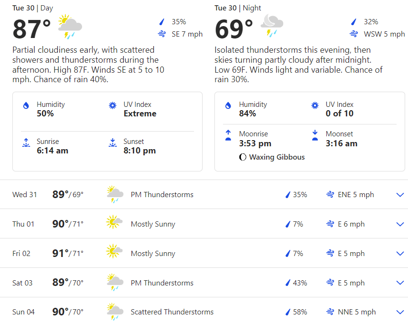Expand the Wed 31 forecast details
408x323 pixels.
click(399, 195)
